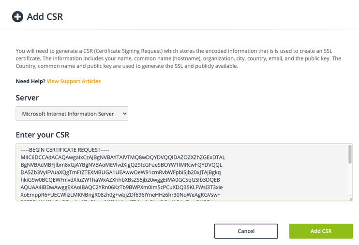Grab the CSR textarea scrollbar thumb

(350, 155)
